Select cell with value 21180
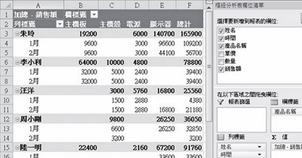This screenshot has height=158, width=302. (x=189, y=110)
